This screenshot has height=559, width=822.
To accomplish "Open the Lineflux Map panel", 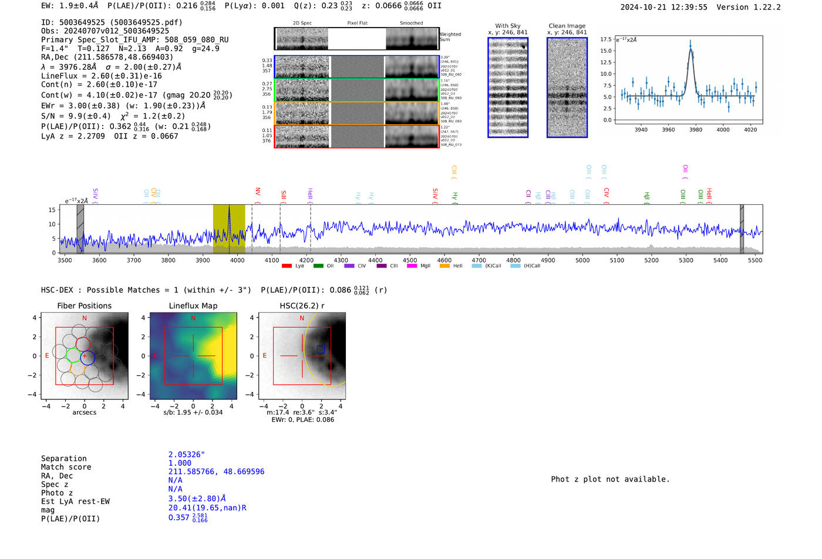I will pos(193,356).
